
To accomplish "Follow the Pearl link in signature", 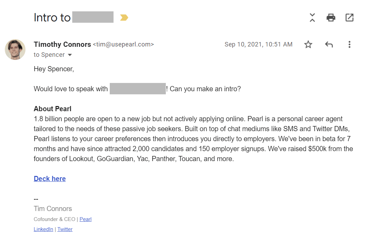I will pos(85,219).
